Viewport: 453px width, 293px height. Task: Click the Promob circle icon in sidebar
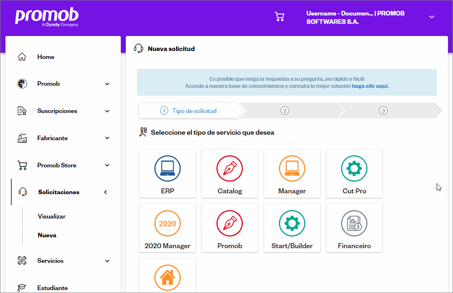coord(22,84)
